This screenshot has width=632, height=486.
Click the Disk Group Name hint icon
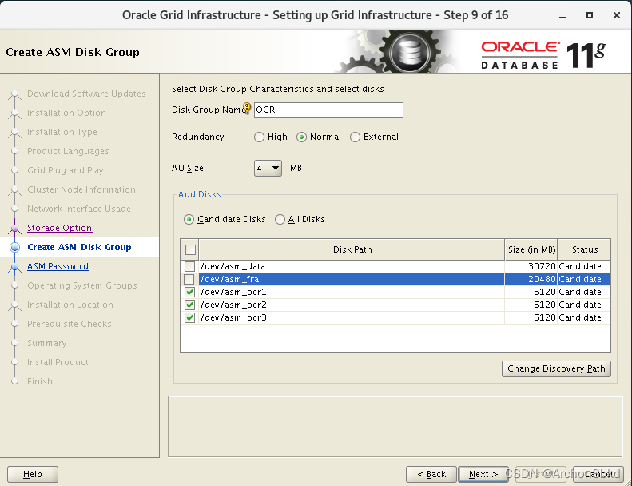[x=246, y=108]
